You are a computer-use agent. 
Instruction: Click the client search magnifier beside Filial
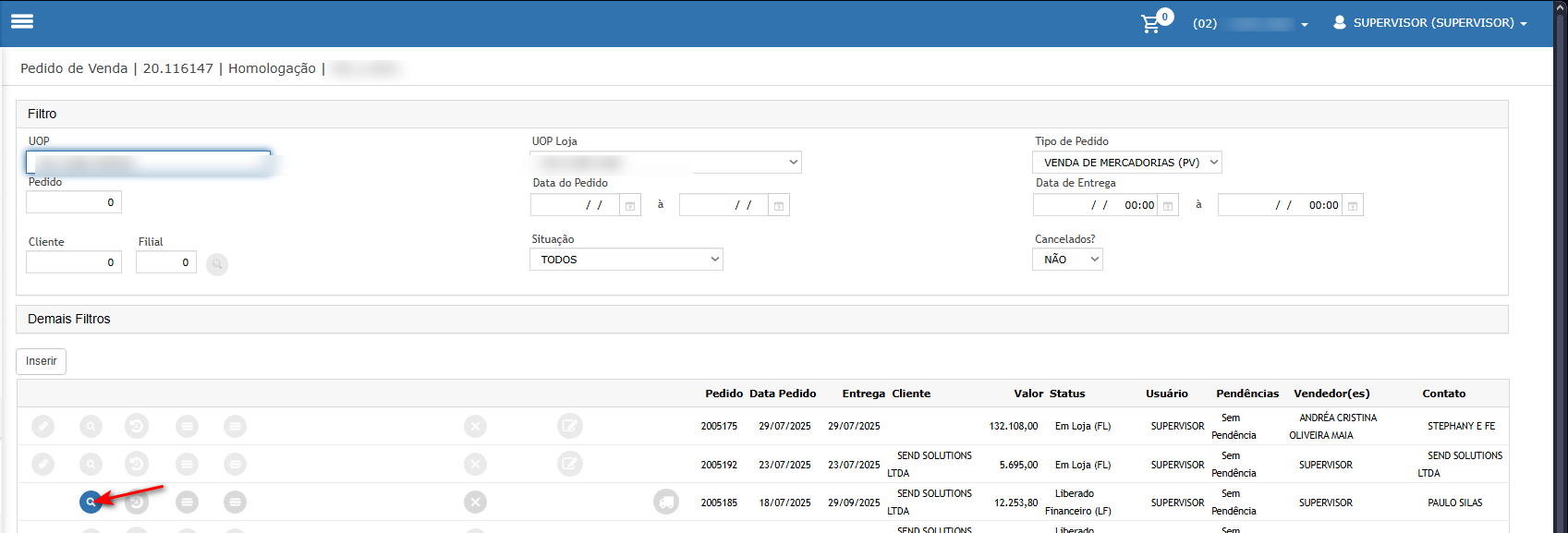(x=217, y=264)
